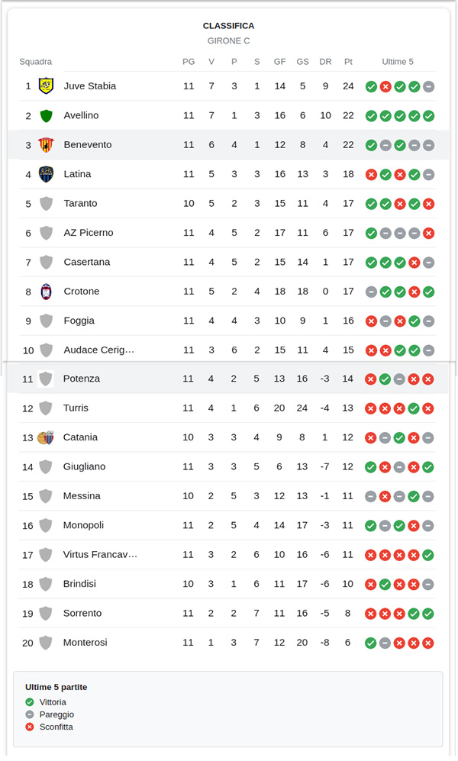The height and width of the screenshot is (761, 458).
Task: Click the Juve Stabia team crest
Action: (x=46, y=86)
